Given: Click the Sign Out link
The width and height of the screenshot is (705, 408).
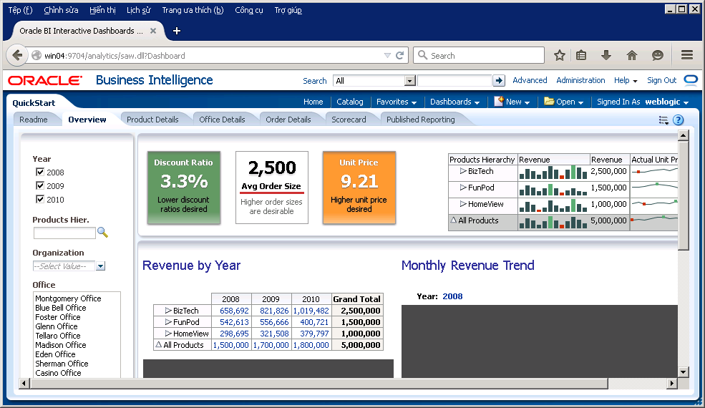Looking at the screenshot, I should coord(661,80).
